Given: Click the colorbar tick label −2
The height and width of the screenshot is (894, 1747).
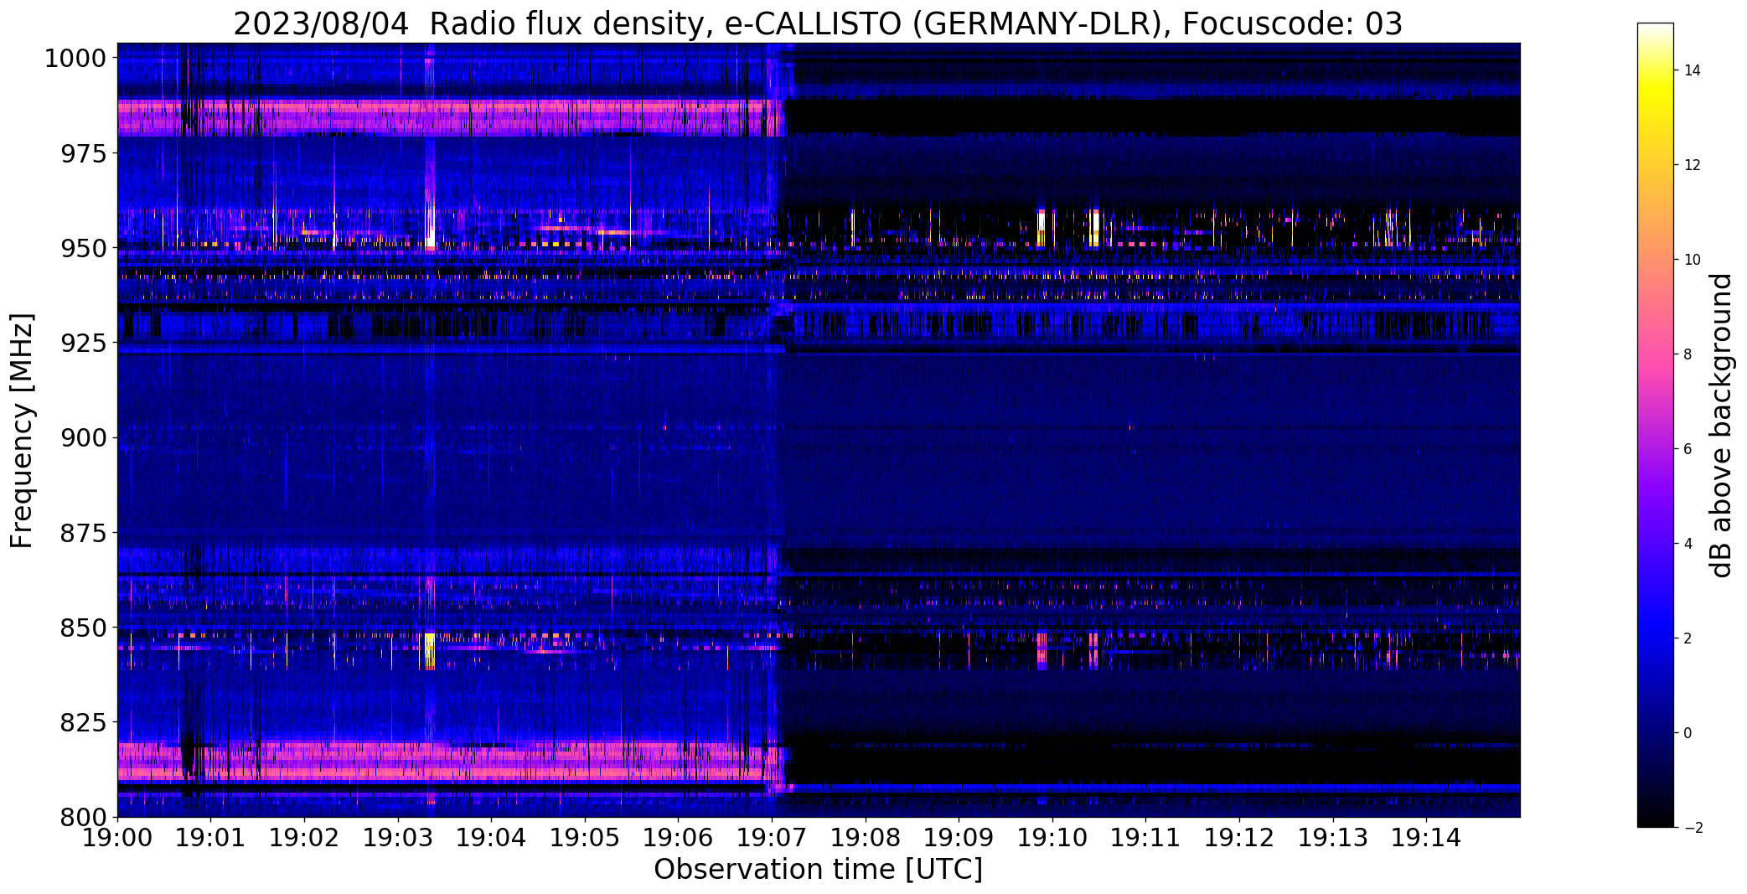Looking at the screenshot, I should (x=1692, y=828).
